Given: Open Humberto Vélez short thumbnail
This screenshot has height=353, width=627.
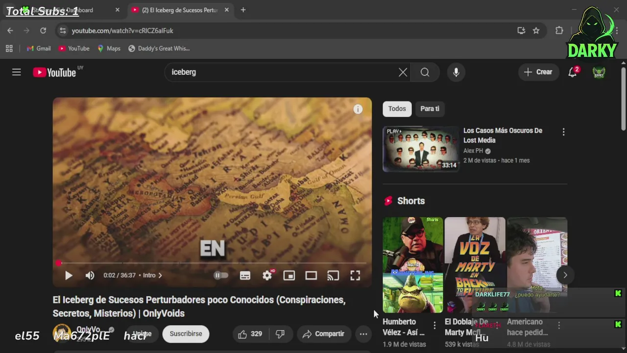Looking at the screenshot, I should point(413,265).
